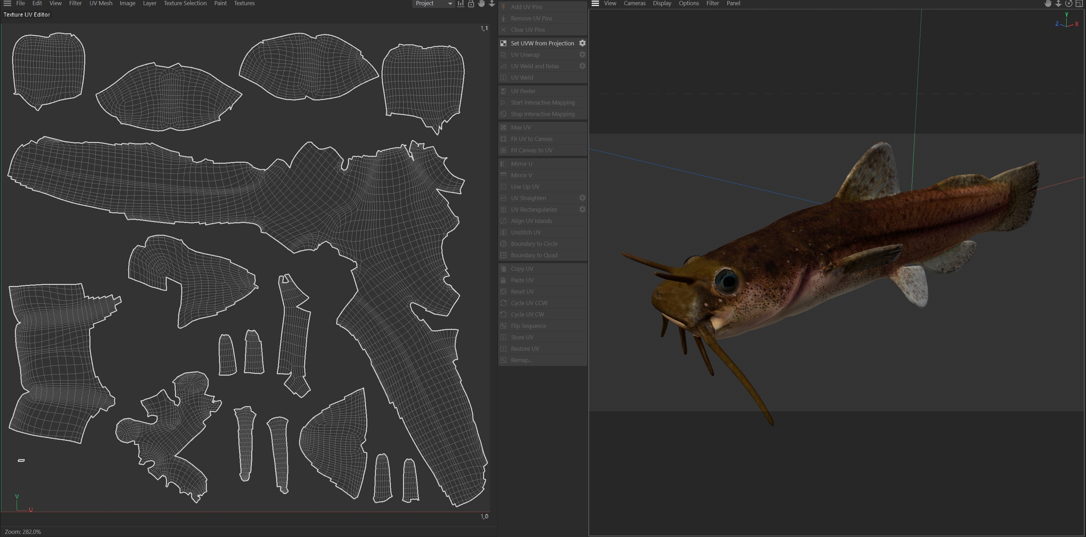Toggle the 3D viewport maximize layout icon
Image resolution: width=1086 pixels, height=537 pixels.
coord(1080,3)
